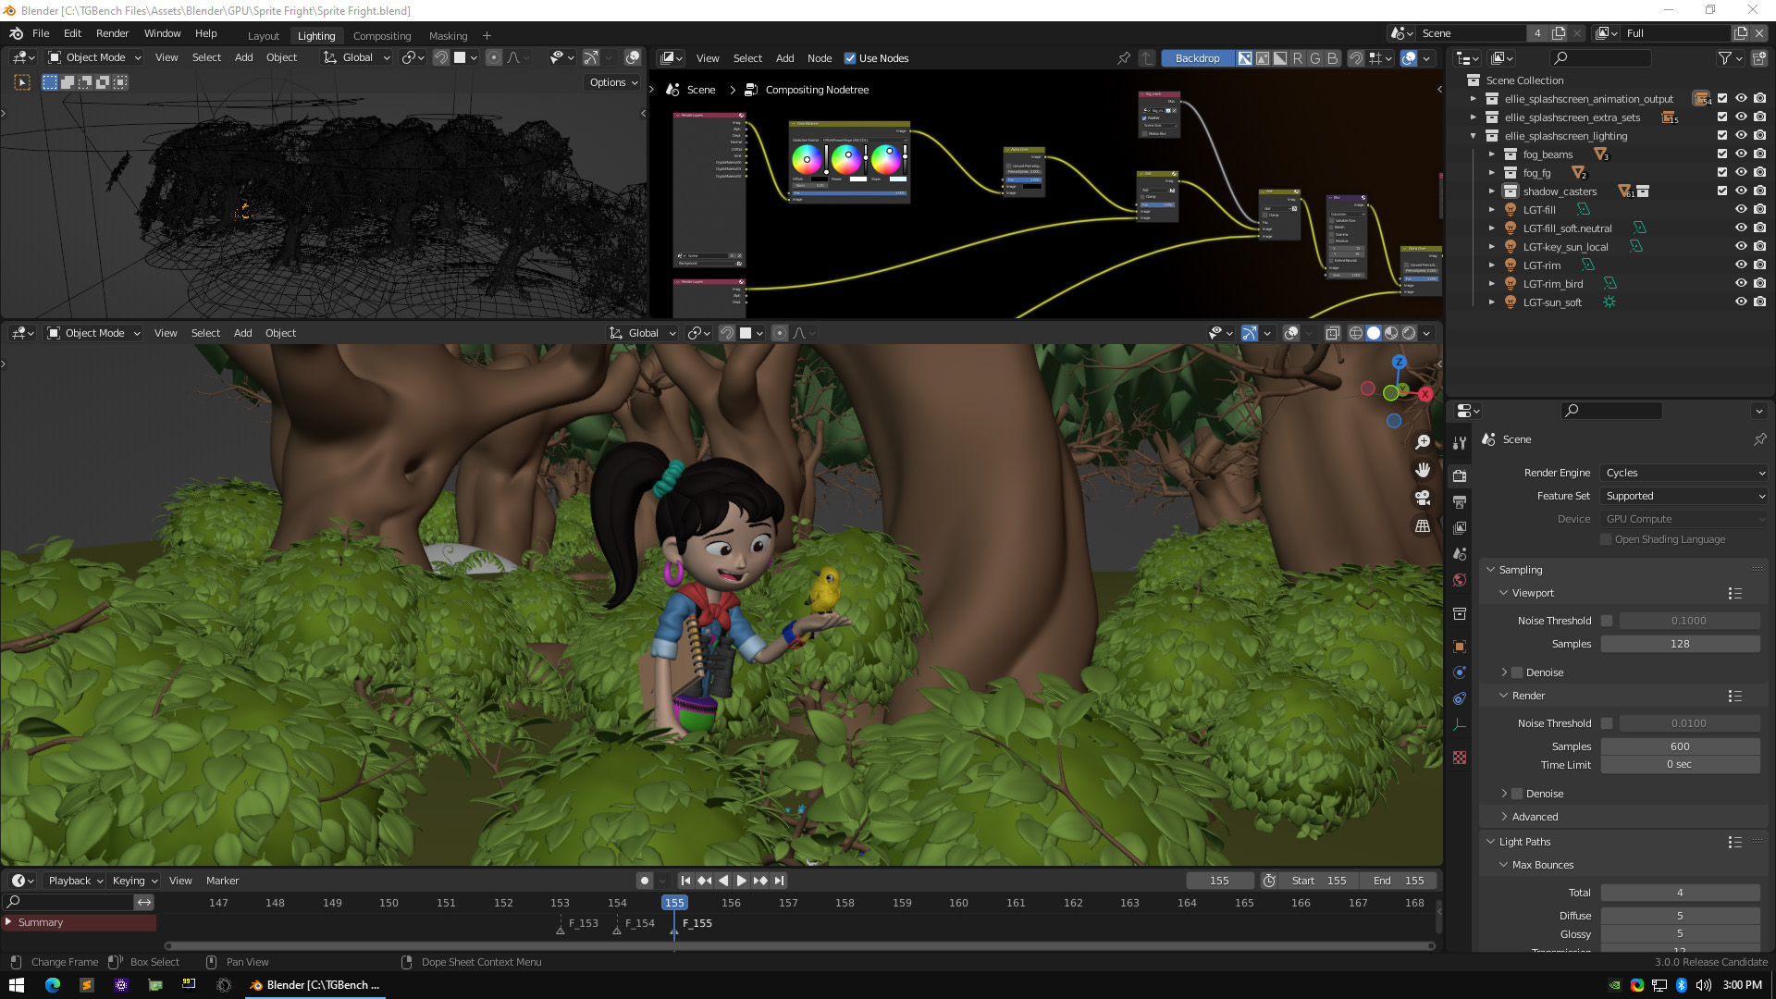The image size is (1776, 999).
Task: Toggle the Use Nodes checkbox
Action: coord(850,58)
